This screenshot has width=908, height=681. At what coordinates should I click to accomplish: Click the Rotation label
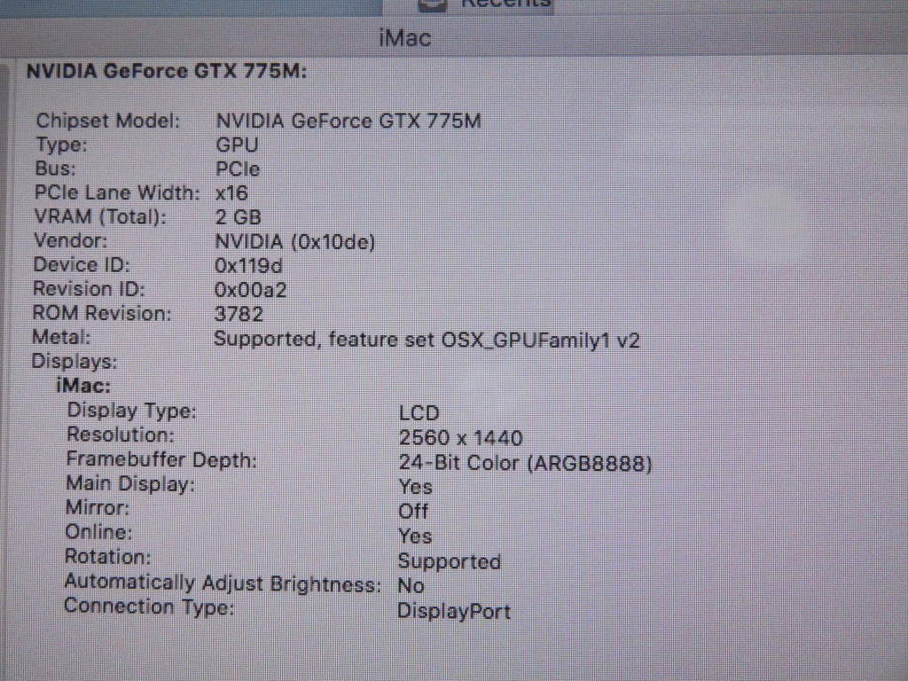point(107,557)
